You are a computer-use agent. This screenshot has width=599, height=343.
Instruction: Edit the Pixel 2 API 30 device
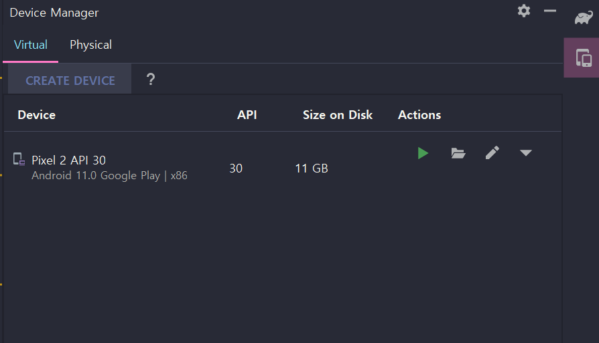coord(492,153)
